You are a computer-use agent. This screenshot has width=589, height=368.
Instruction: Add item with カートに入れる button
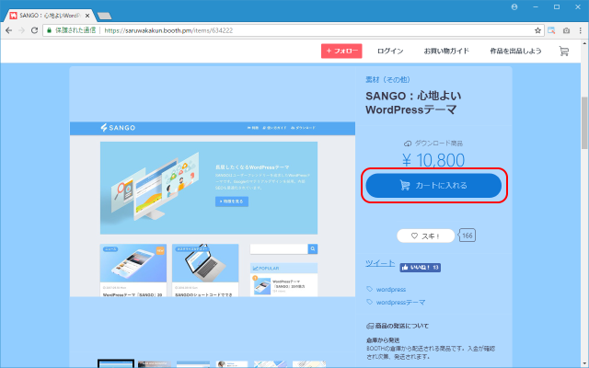[433, 186]
